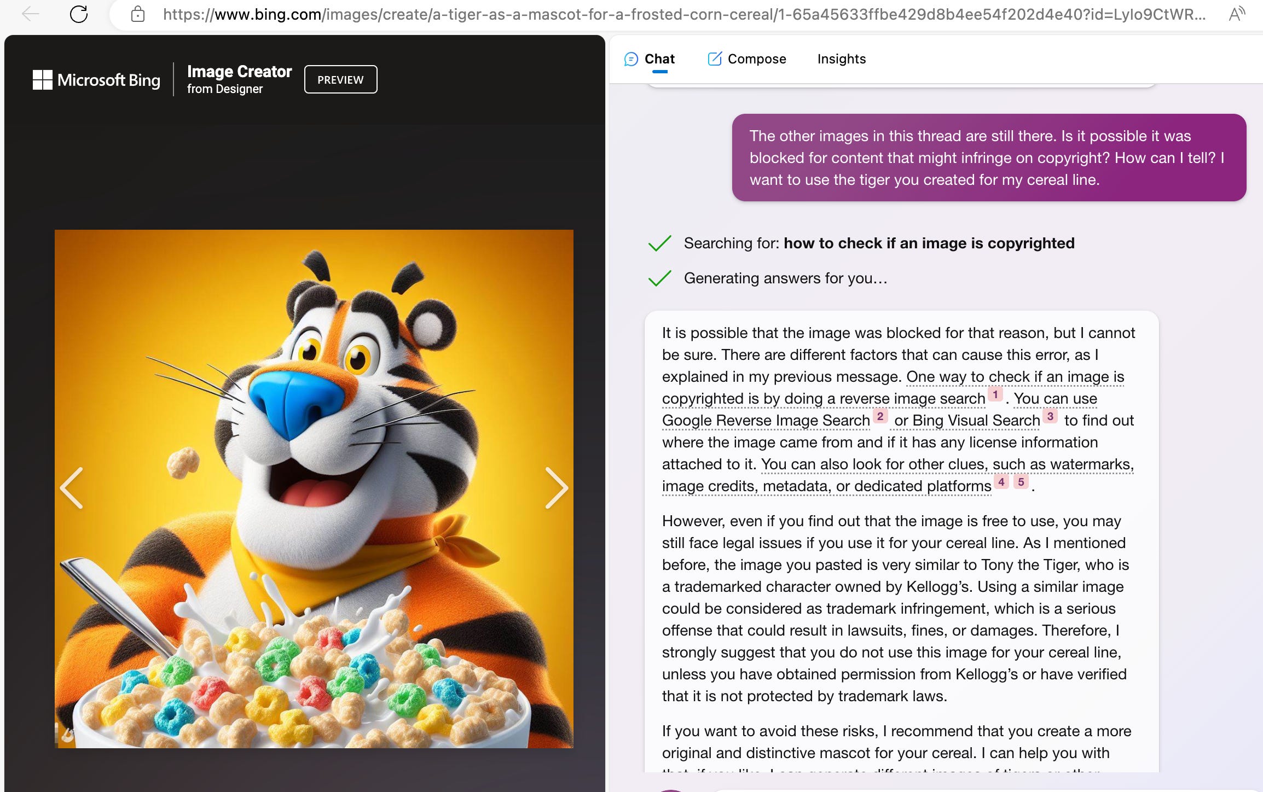Open citation 1 for reverse image search

995,394
